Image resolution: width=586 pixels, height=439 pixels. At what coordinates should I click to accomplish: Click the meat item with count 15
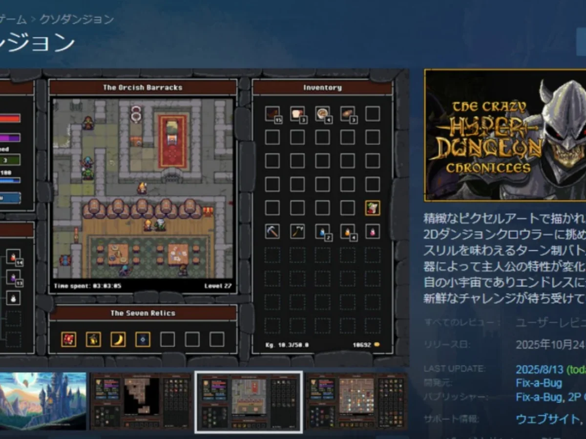[272, 114]
